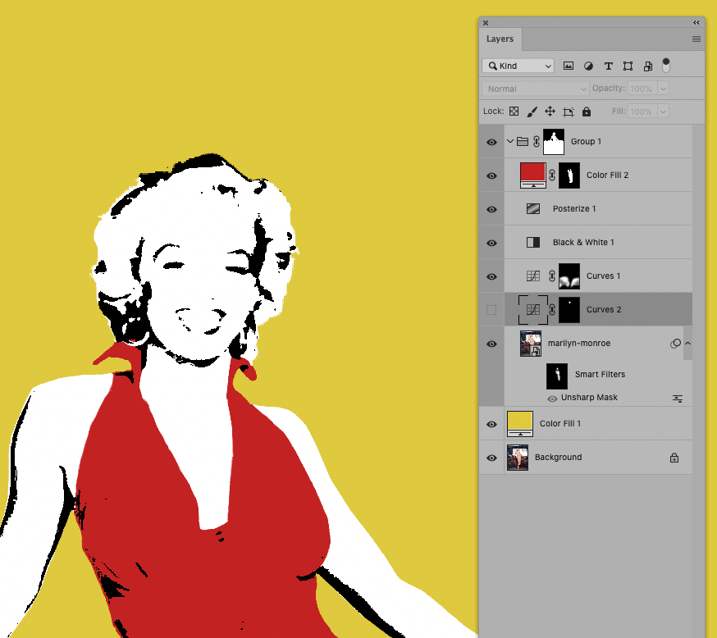Open the Kind filter dropdown

[518, 66]
